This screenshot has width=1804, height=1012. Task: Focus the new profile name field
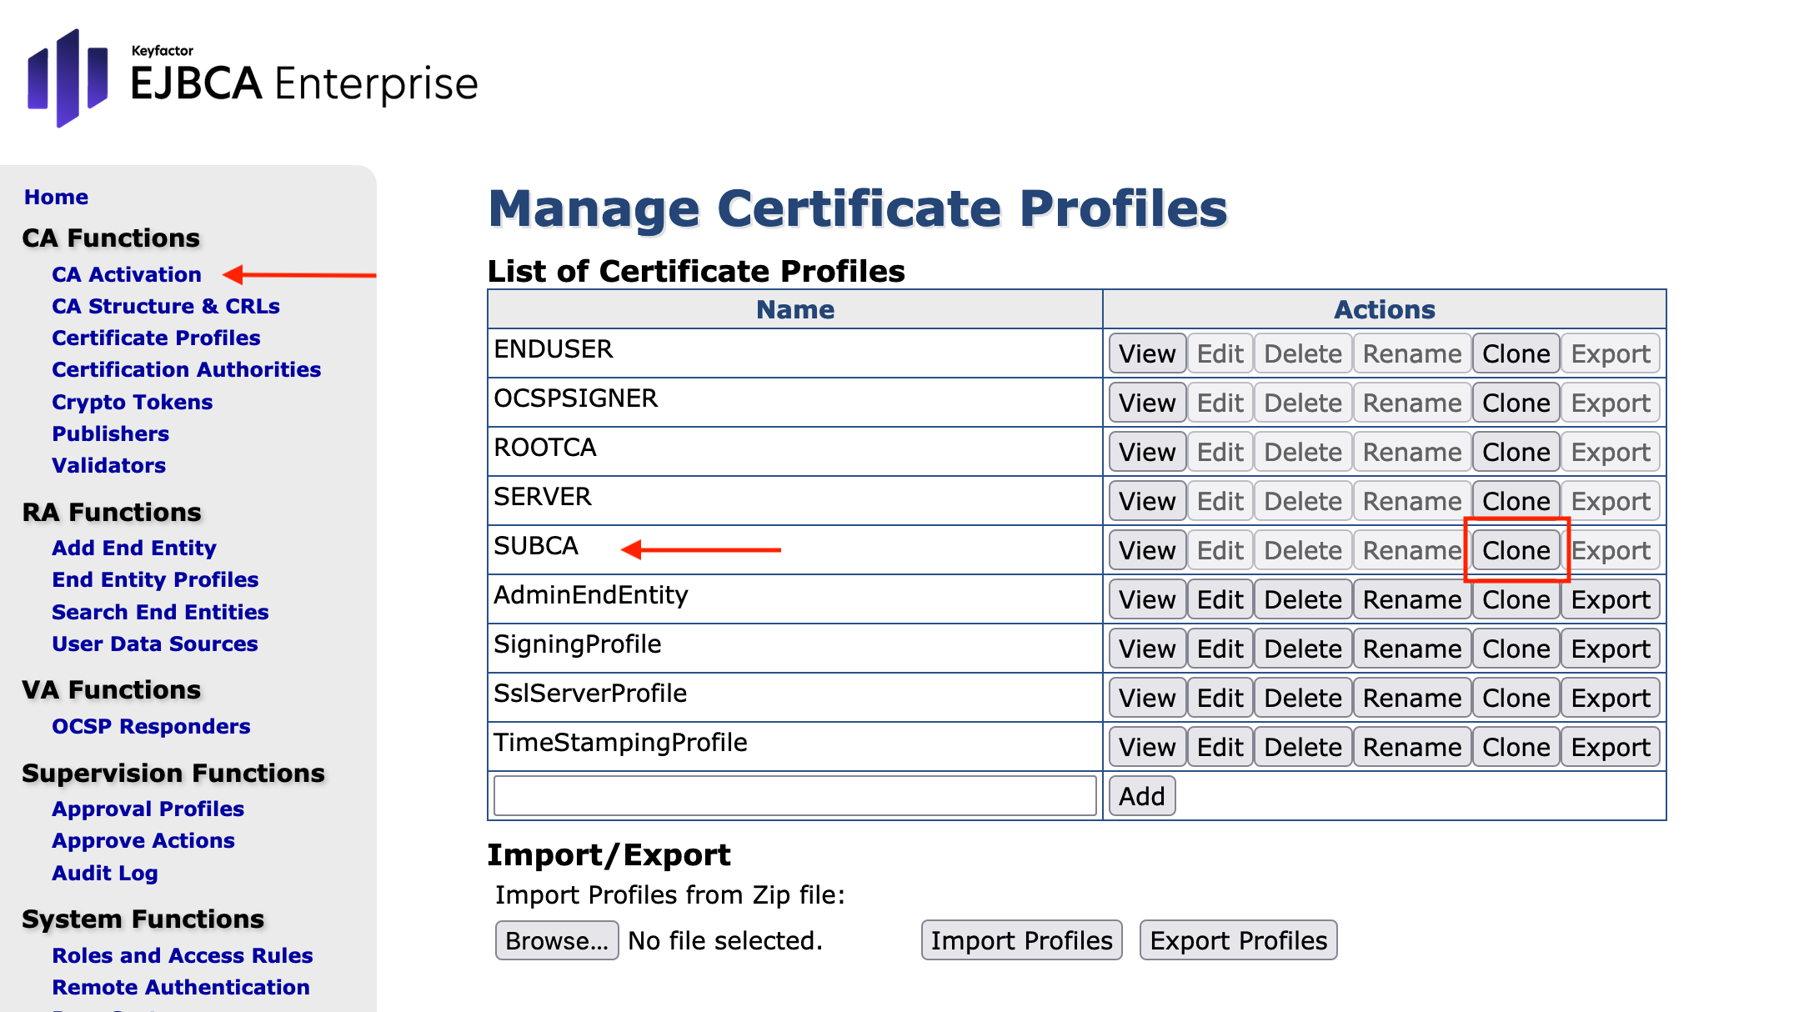[x=794, y=796]
